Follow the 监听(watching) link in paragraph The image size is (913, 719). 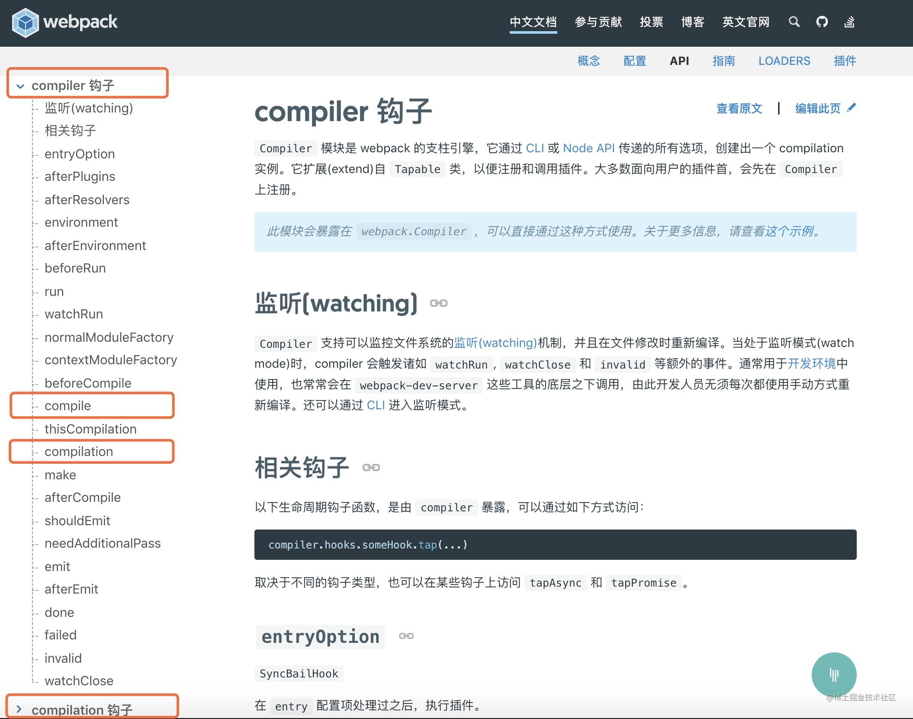(x=495, y=343)
